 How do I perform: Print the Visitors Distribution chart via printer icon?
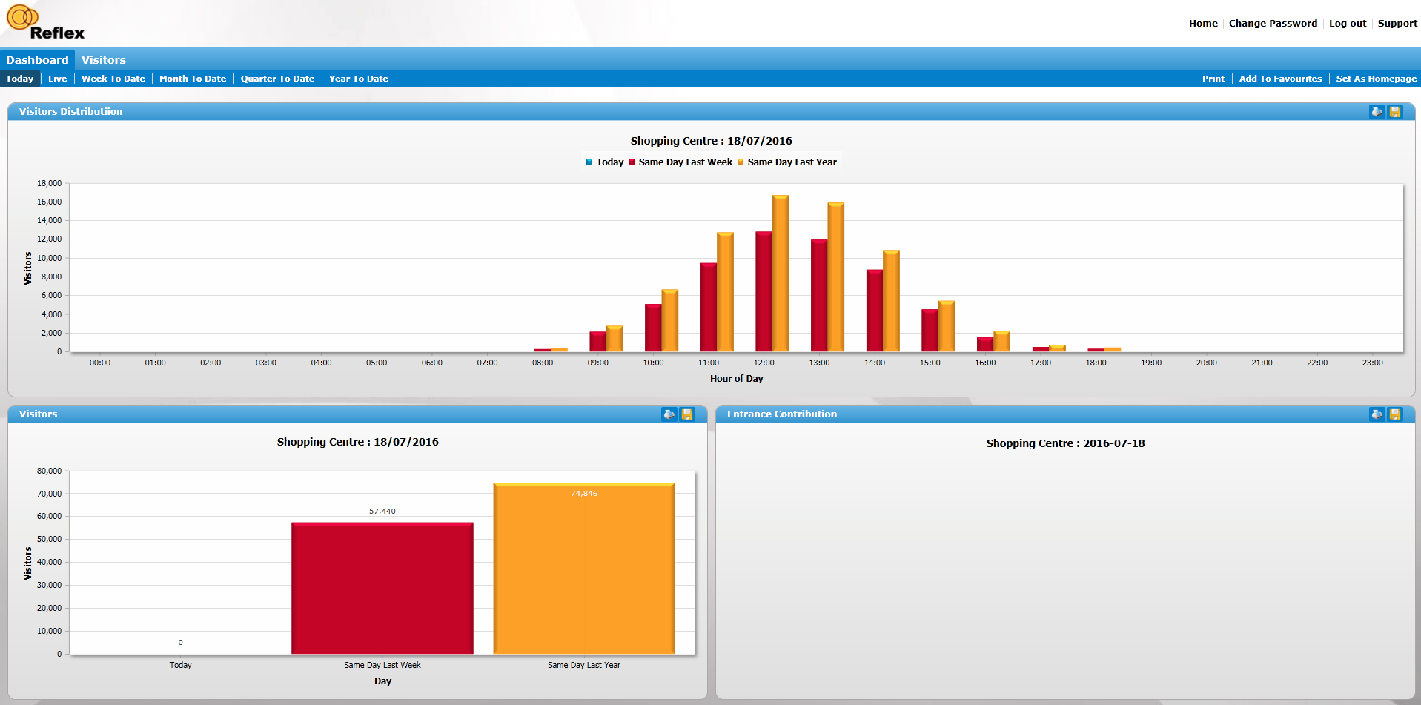coord(1377,112)
